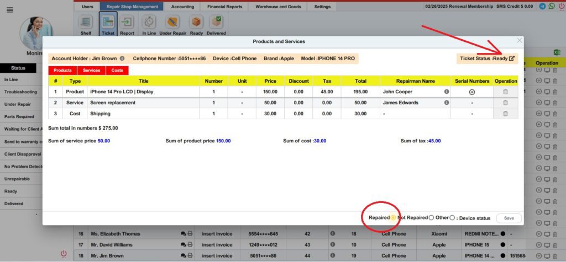Click print icon in Mr. David Williams row

tap(190, 245)
